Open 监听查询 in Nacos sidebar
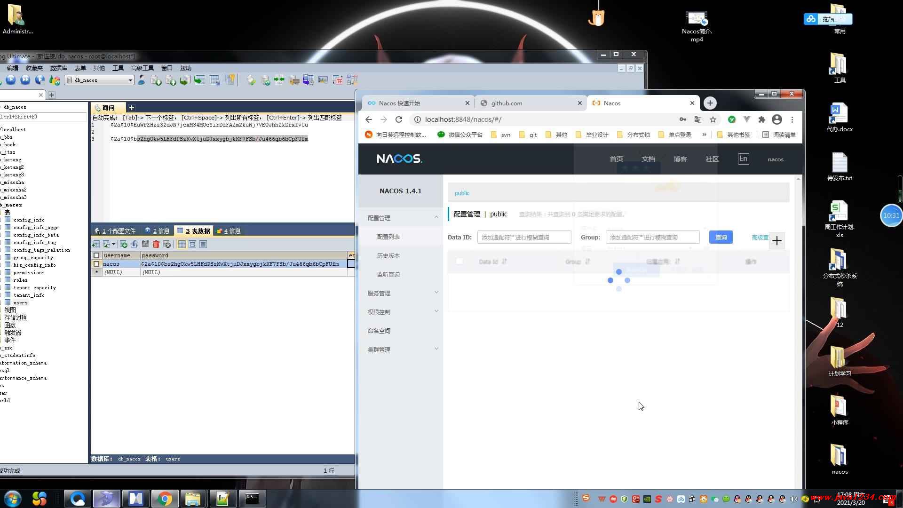The width and height of the screenshot is (903, 508). coord(388,274)
